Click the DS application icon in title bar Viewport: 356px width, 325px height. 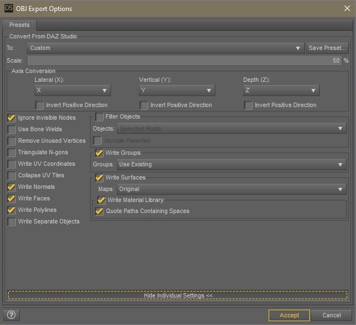[9, 8]
